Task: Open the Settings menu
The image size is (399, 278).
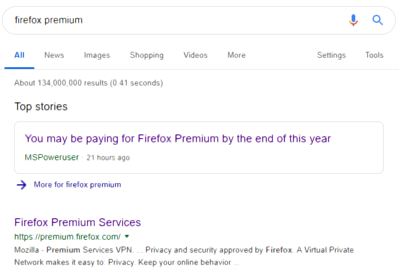Action: tap(331, 55)
